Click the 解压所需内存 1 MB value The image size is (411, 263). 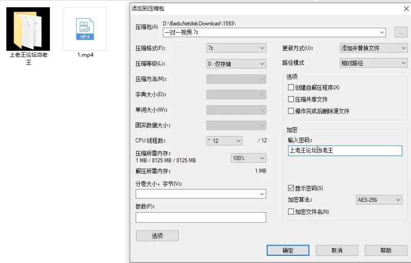(260, 171)
